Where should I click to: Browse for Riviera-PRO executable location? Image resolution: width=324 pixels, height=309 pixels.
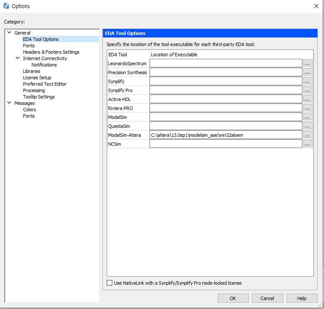[x=307, y=108]
